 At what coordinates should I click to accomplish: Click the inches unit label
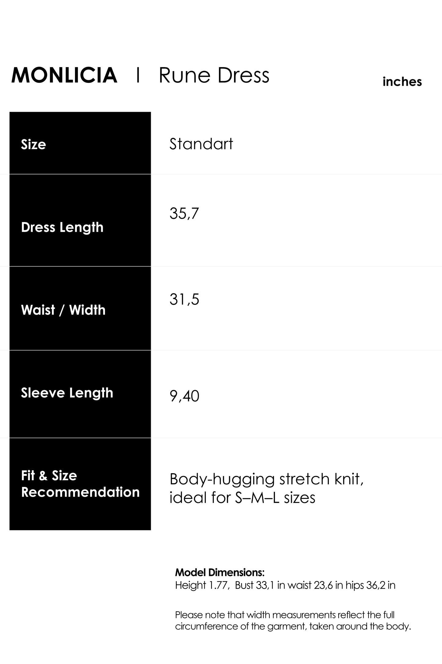coord(402,82)
